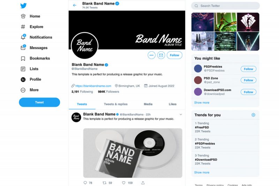This screenshot has width=279, height=186.
Task: Focus the Search Twitter field
Action: point(225,6)
